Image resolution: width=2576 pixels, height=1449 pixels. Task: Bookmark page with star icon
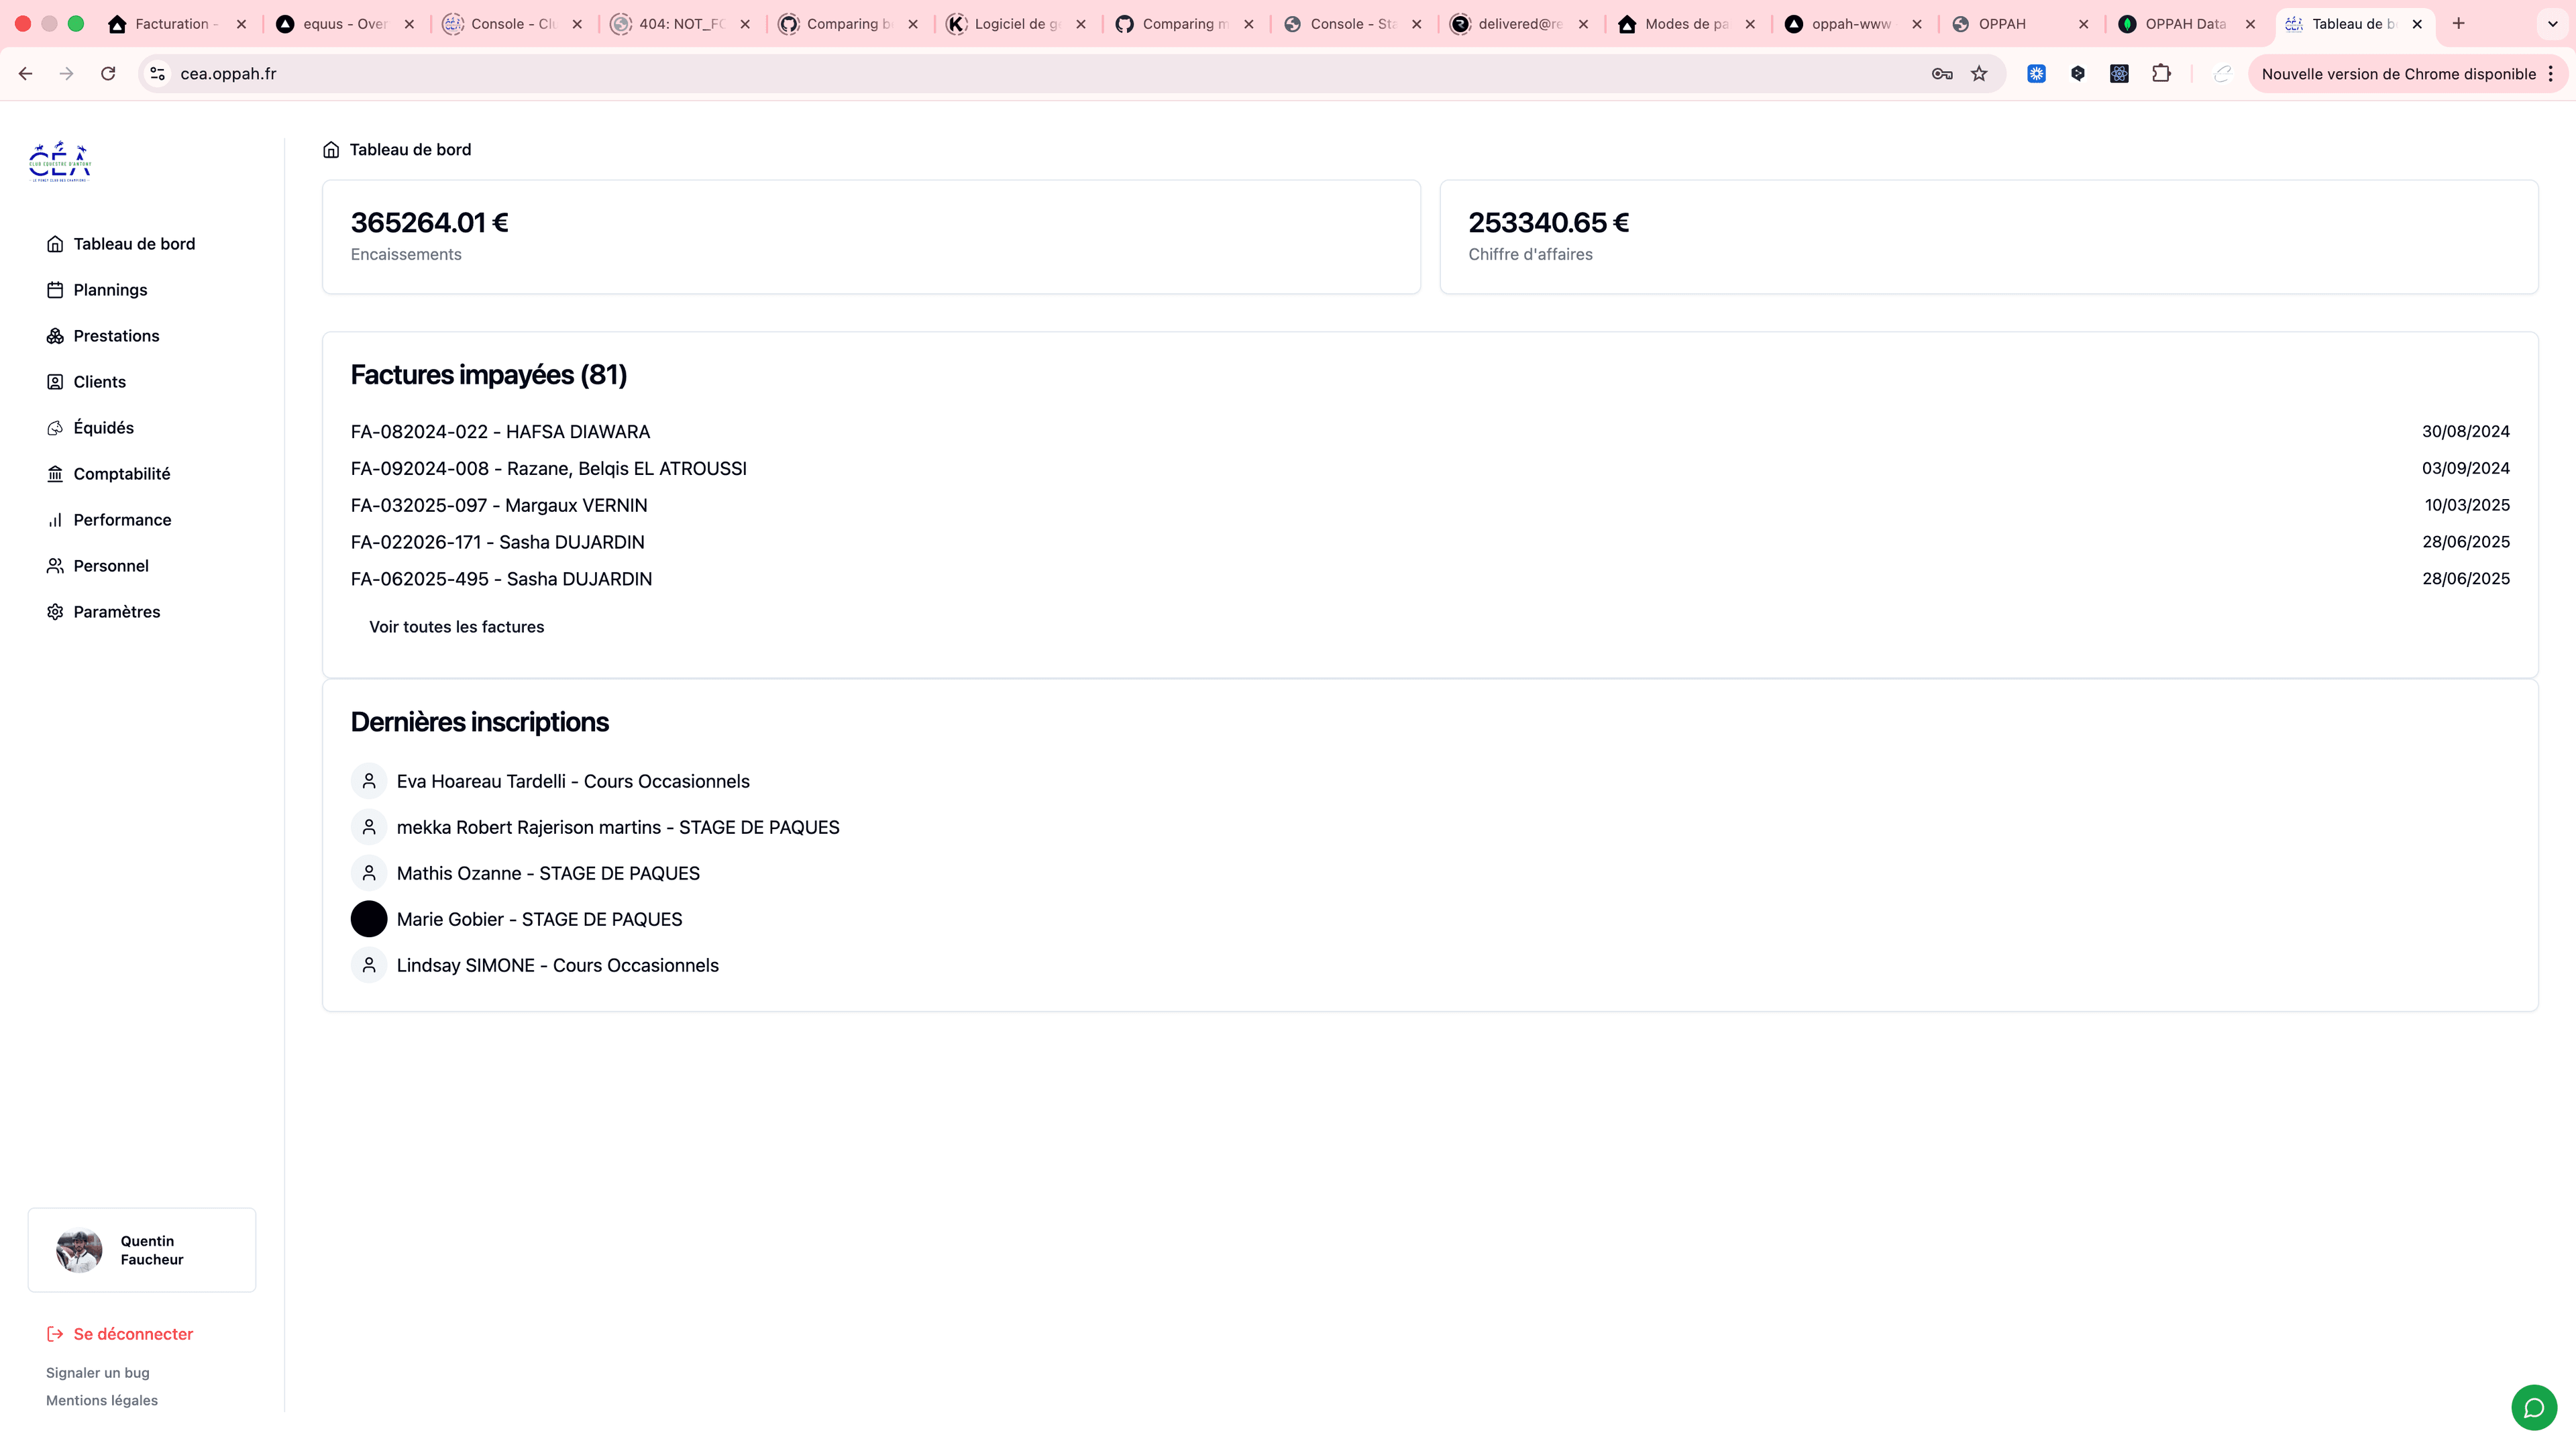(1979, 74)
